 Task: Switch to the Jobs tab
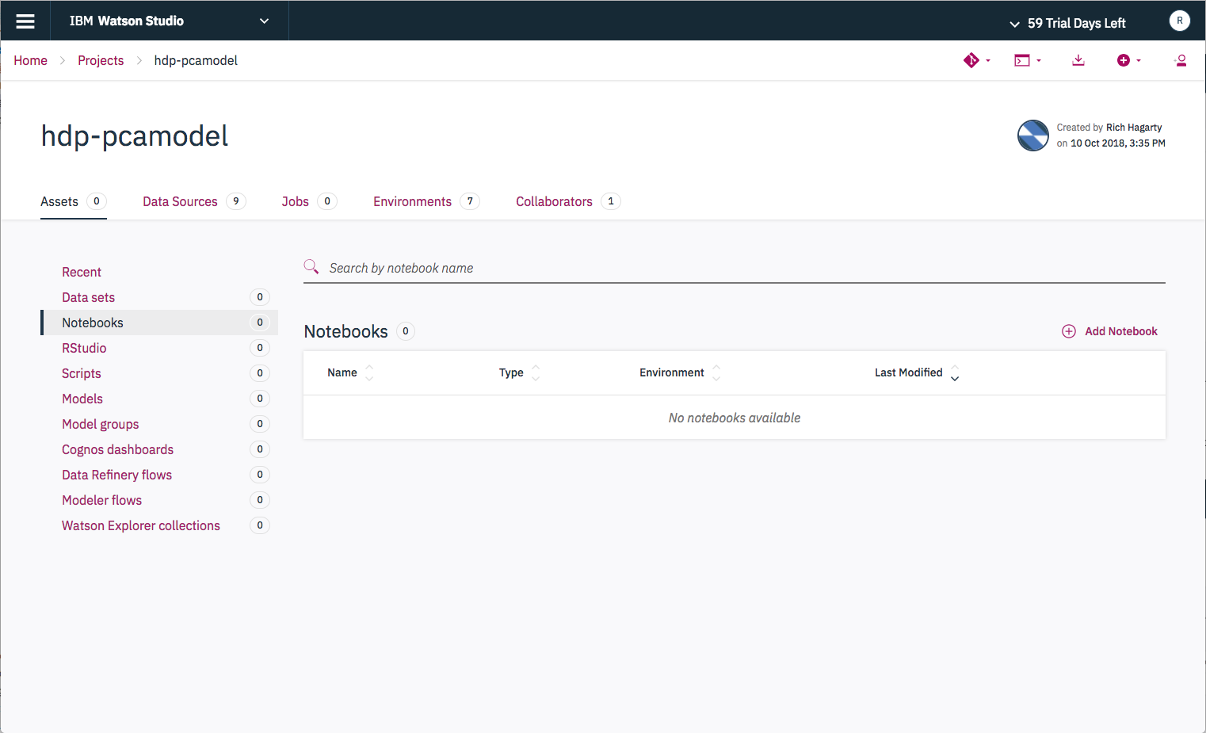coord(309,201)
